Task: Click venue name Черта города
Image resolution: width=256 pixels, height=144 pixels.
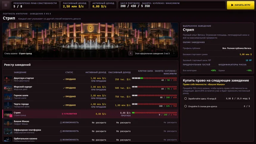Action: [21, 104]
